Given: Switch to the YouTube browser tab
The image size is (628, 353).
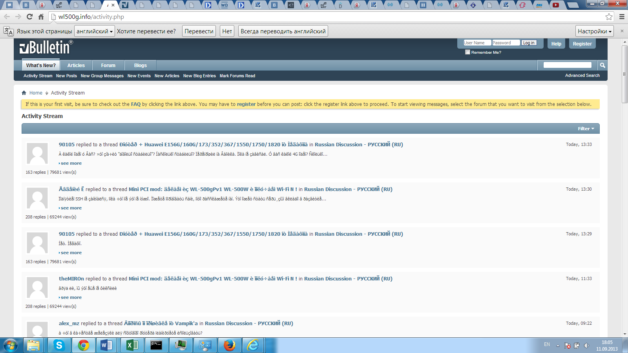Looking at the screenshot, I should tap(556, 5).
